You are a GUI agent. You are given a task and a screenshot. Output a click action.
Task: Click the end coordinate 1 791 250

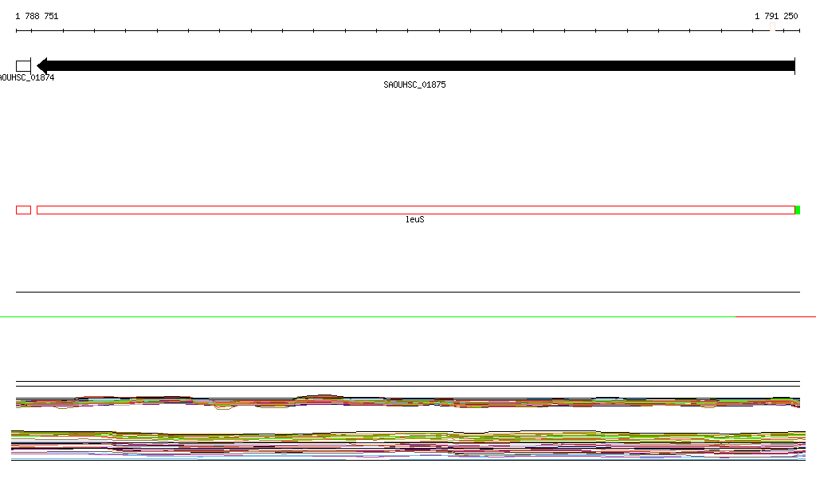pos(776,16)
